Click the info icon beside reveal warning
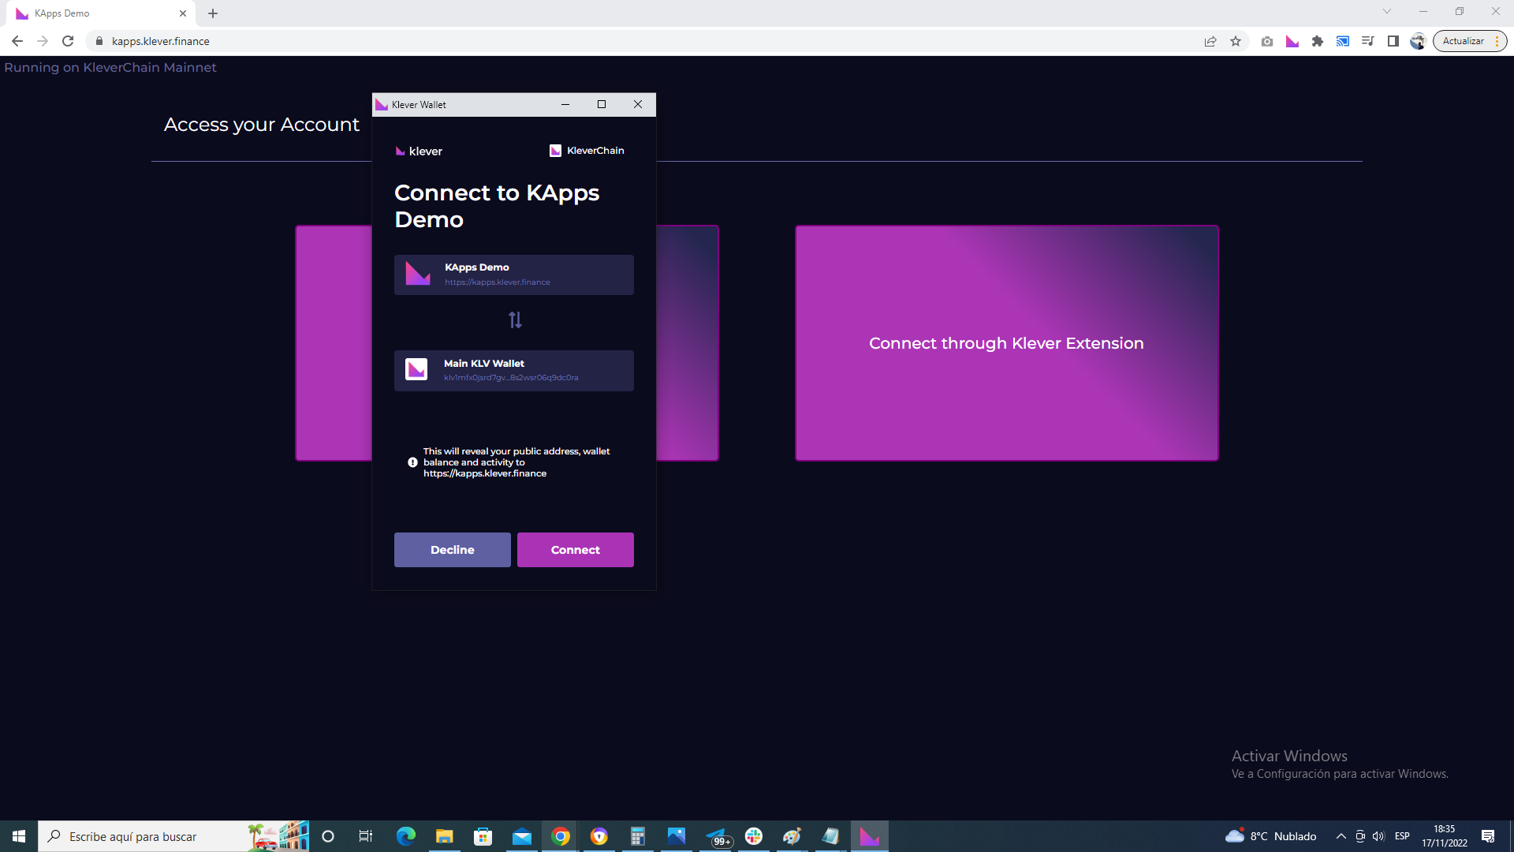This screenshot has width=1514, height=852. pyautogui.click(x=412, y=462)
